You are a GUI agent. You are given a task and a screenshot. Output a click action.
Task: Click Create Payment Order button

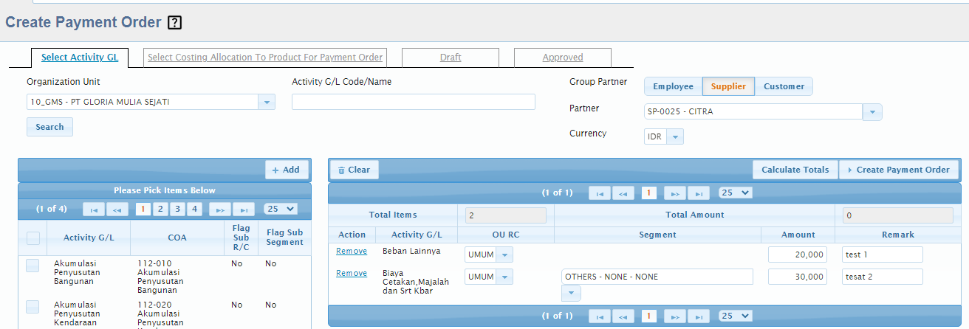coord(898,170)
